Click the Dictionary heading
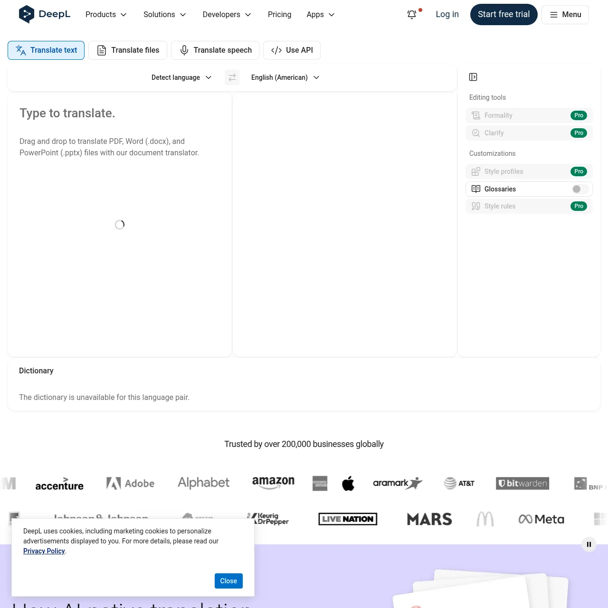The image size is (608, 608). click(x=36, y=371)
